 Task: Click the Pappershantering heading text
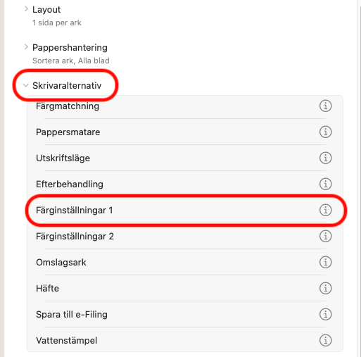pos(70,48)
